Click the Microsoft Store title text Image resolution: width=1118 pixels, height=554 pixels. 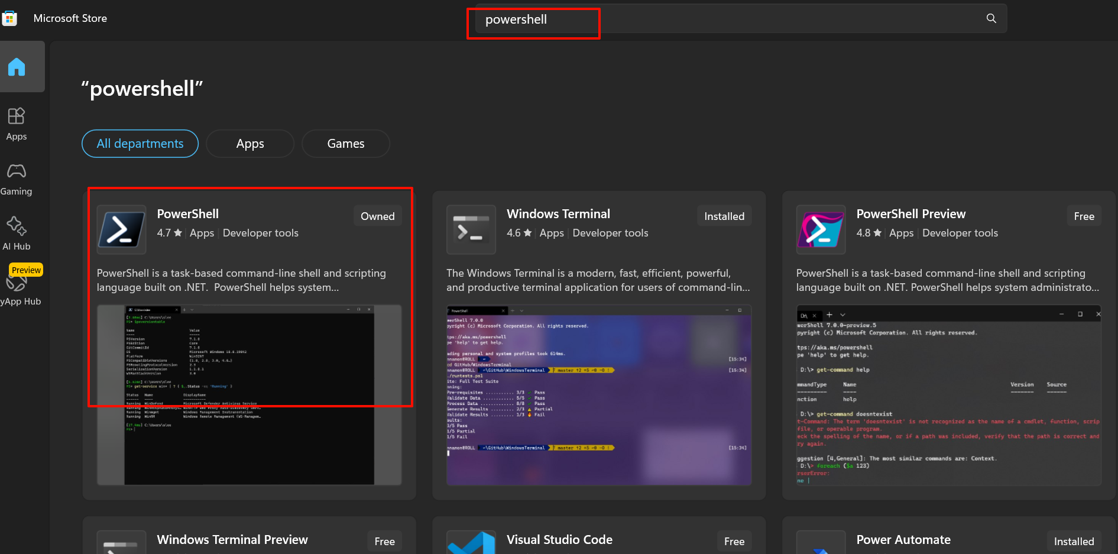click(70, 18)
